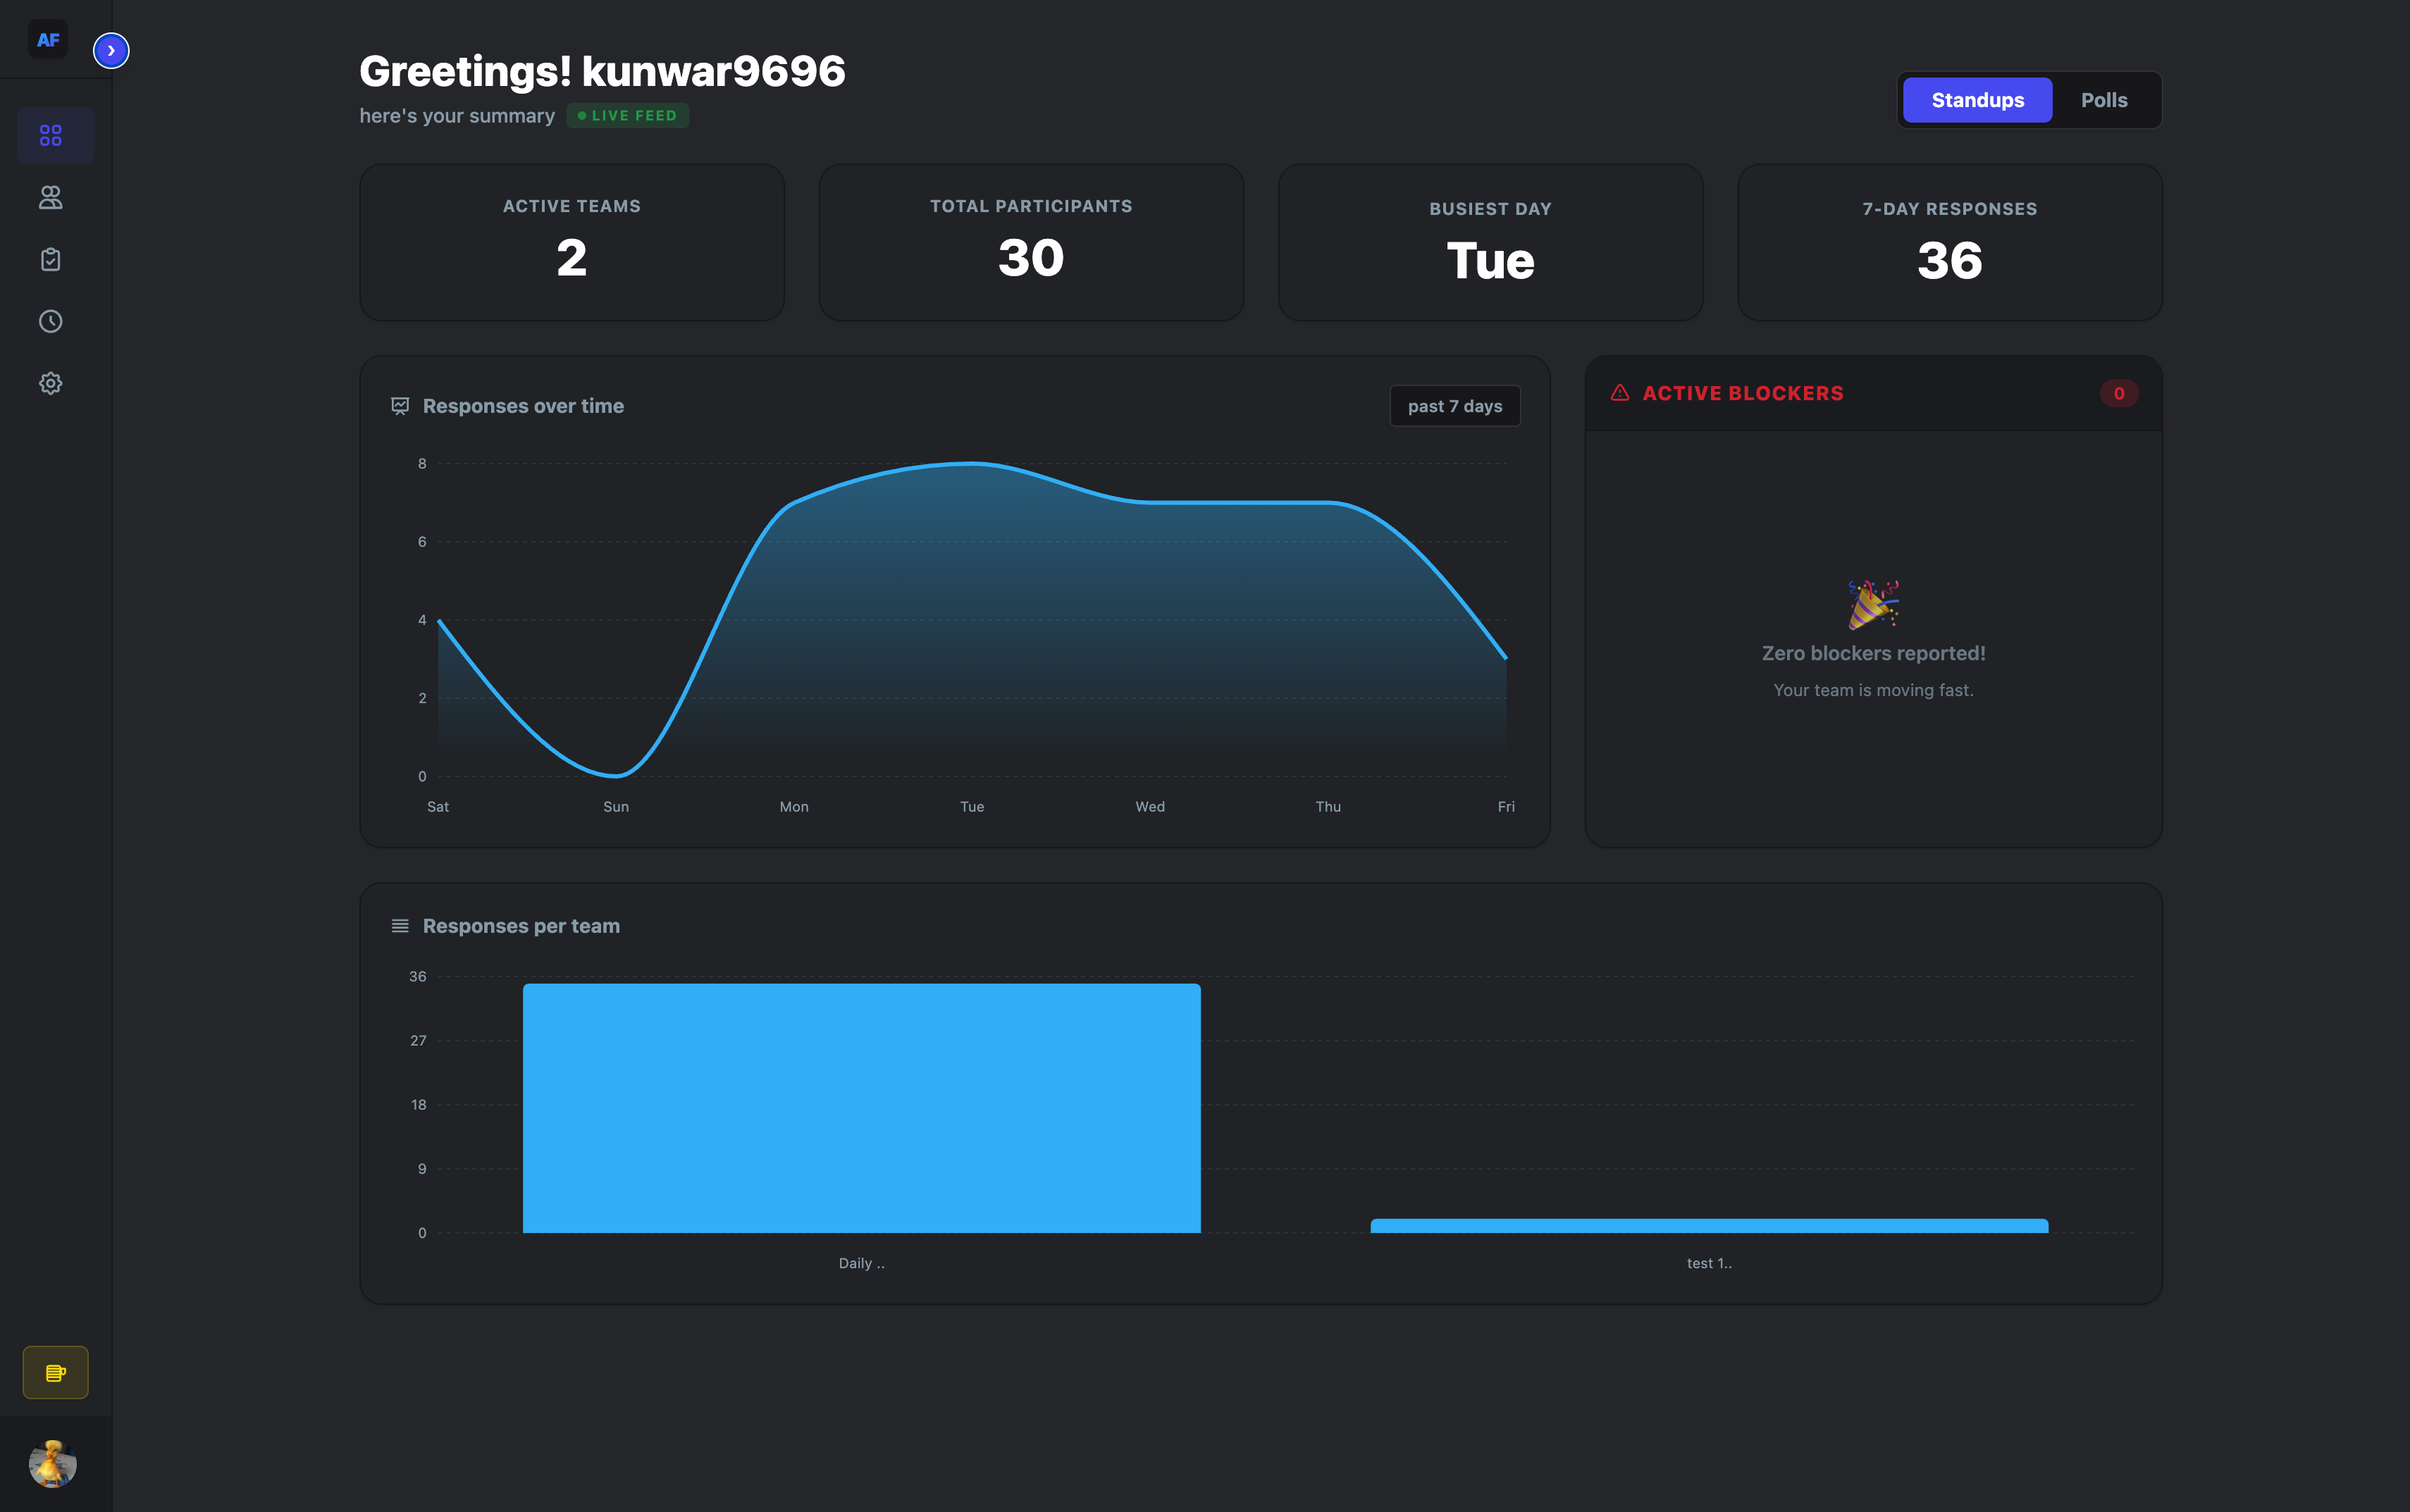
Task: Open the clipboard checklist icon in sidebar
Action: coord(51,260)
